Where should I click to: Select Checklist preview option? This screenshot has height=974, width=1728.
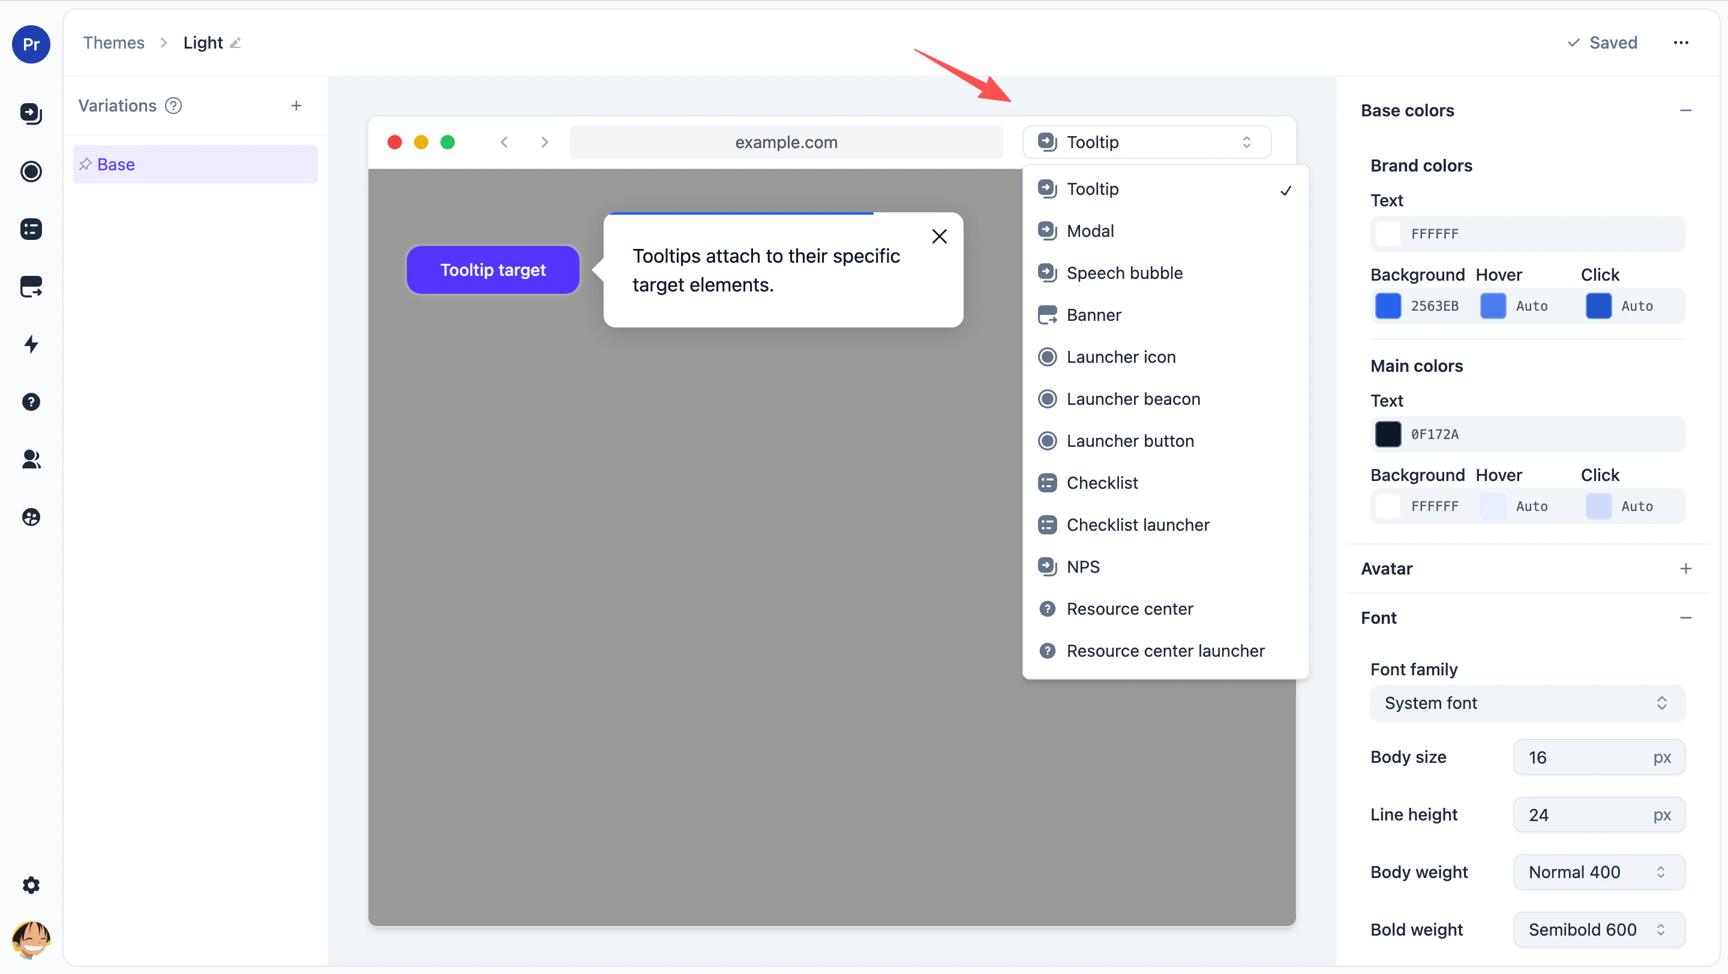tap(1165, 483)
